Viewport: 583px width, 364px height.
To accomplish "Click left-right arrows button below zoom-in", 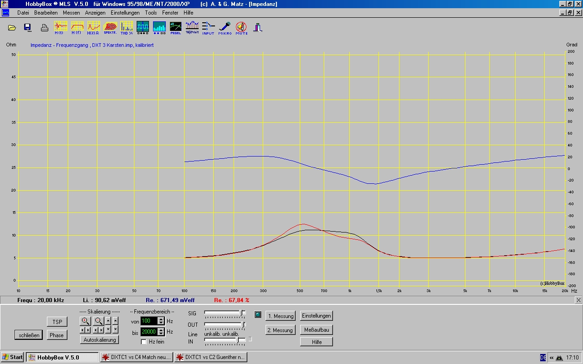I will pos(85,330).
